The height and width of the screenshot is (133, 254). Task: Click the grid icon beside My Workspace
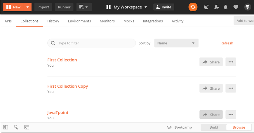coord(108,7)
